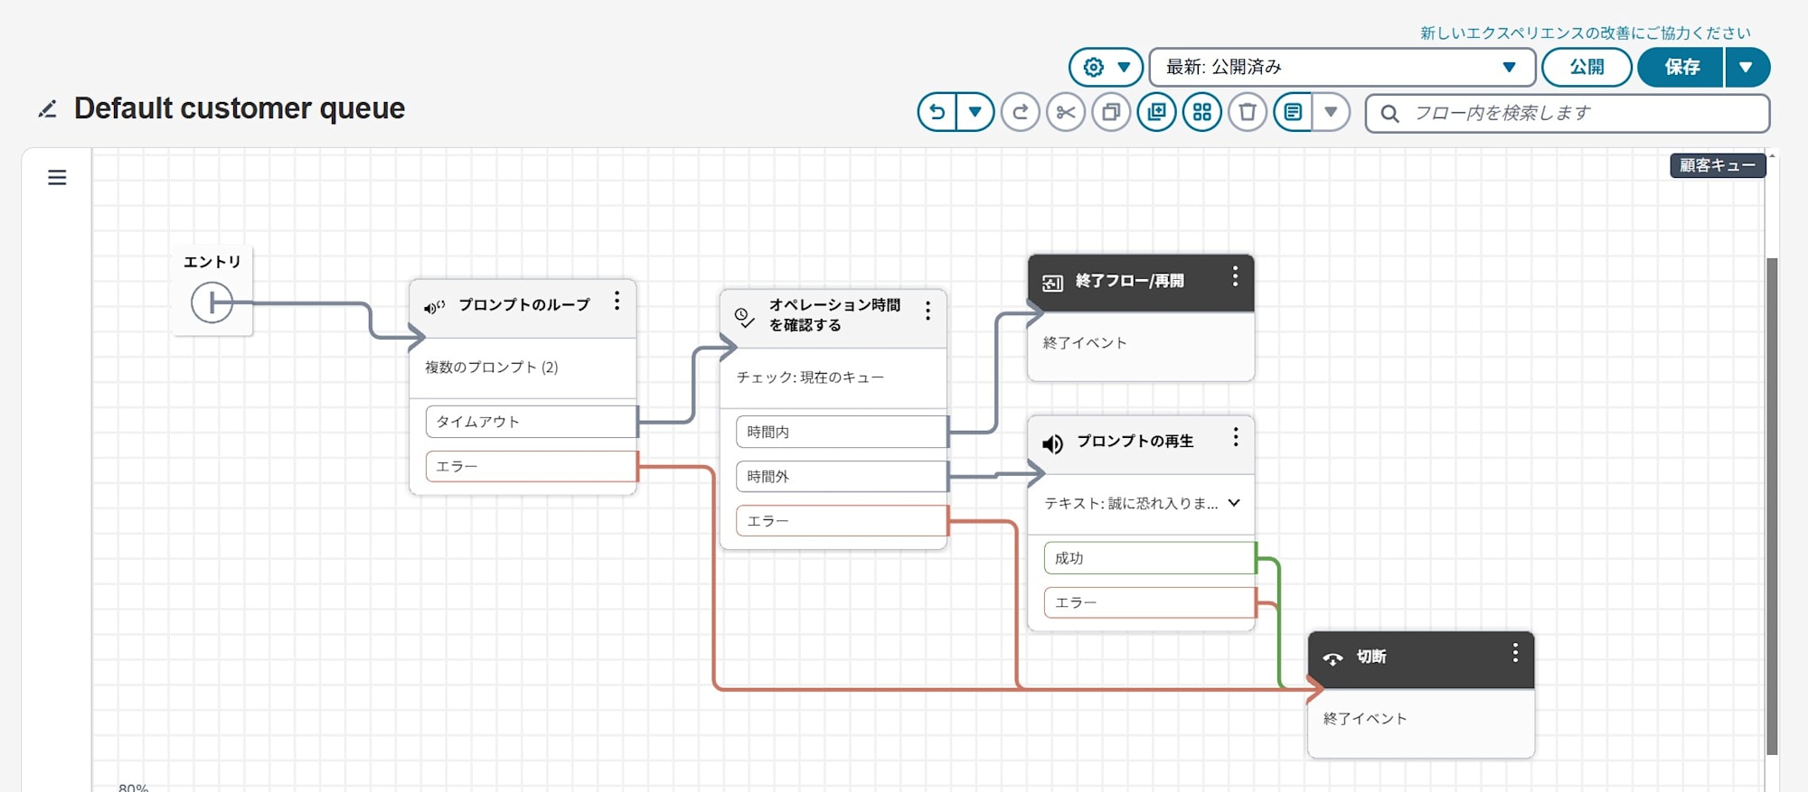This screenshot has width=1808, height=792.
Task: Click the clock-check icon of hours block
Action: (x=744, y=317)
